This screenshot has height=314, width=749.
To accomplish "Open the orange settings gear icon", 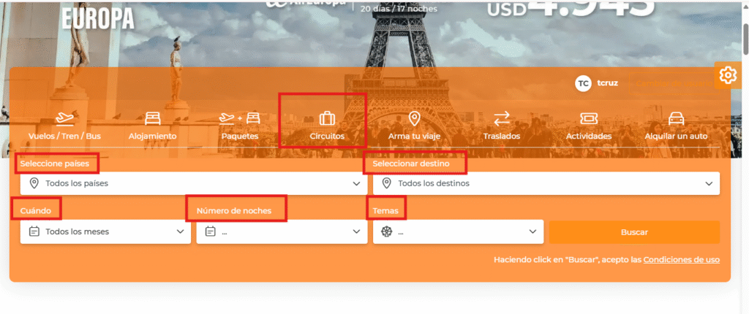I will [728, 75].
